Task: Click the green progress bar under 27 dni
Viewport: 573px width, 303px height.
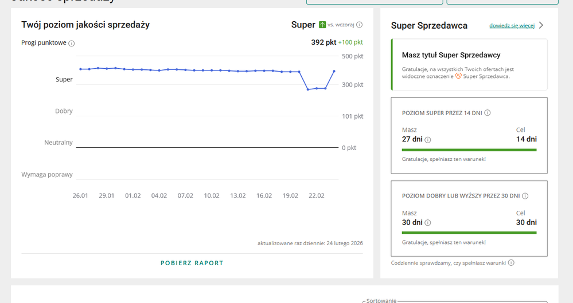Action: 469,150
